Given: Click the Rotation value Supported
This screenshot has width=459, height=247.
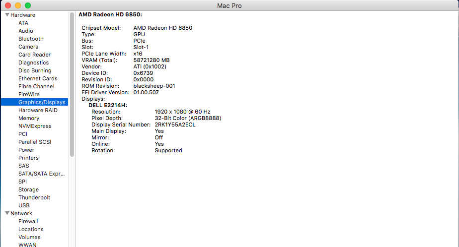Looking at the screenshot, I should point(168,151).
